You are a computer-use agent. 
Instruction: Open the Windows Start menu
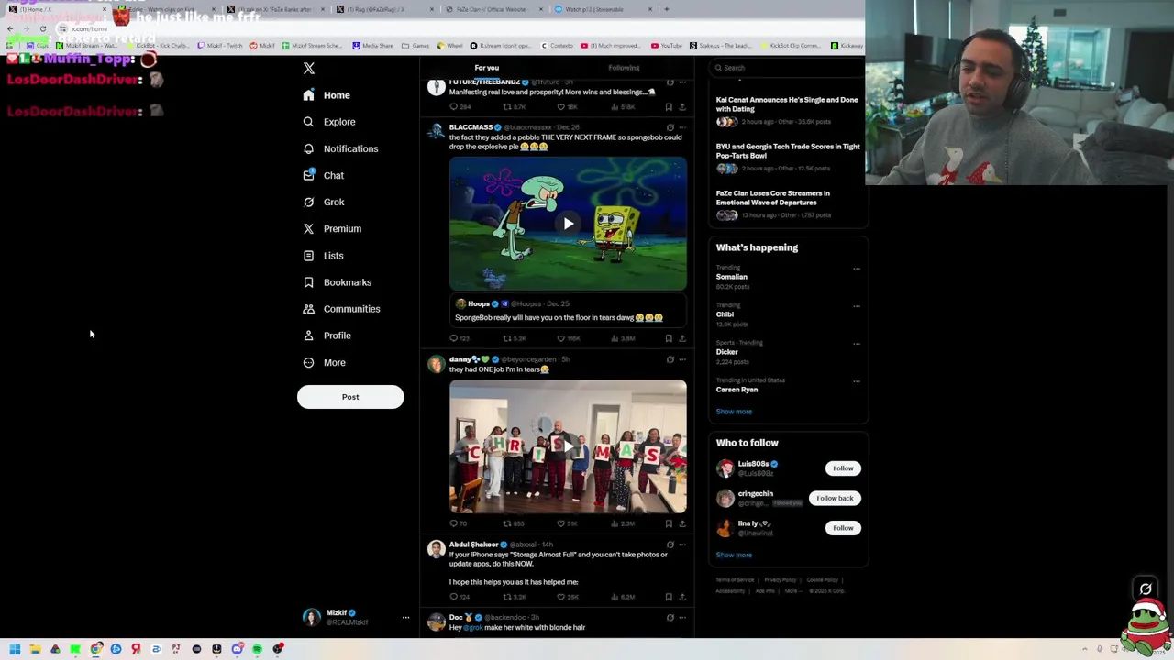coord(15,649)
